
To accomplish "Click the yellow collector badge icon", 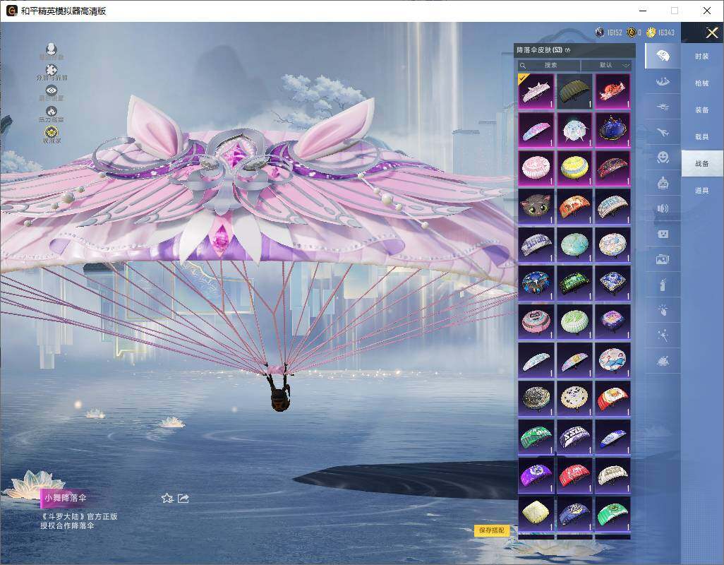I will 52,133.
